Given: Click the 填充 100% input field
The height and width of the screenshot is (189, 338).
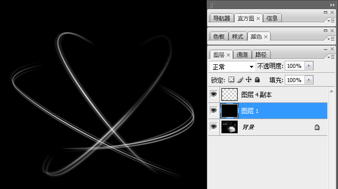Looking at the screenshot, I should coord(294,80).
